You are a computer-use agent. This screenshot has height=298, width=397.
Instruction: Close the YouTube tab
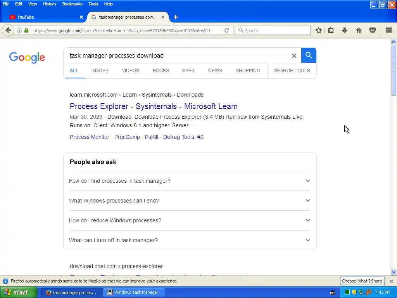click(x=81, y=17)
